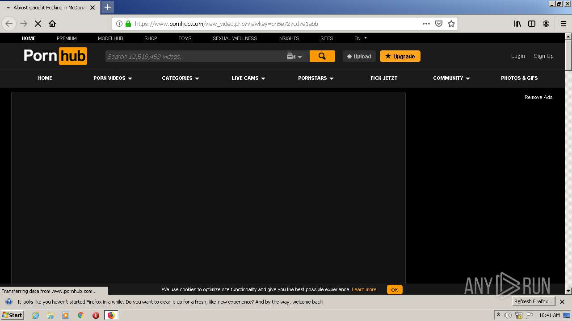Open a new tab with plus button
The height and width of the screenshot is (321, 572).
tap(108, 7)
